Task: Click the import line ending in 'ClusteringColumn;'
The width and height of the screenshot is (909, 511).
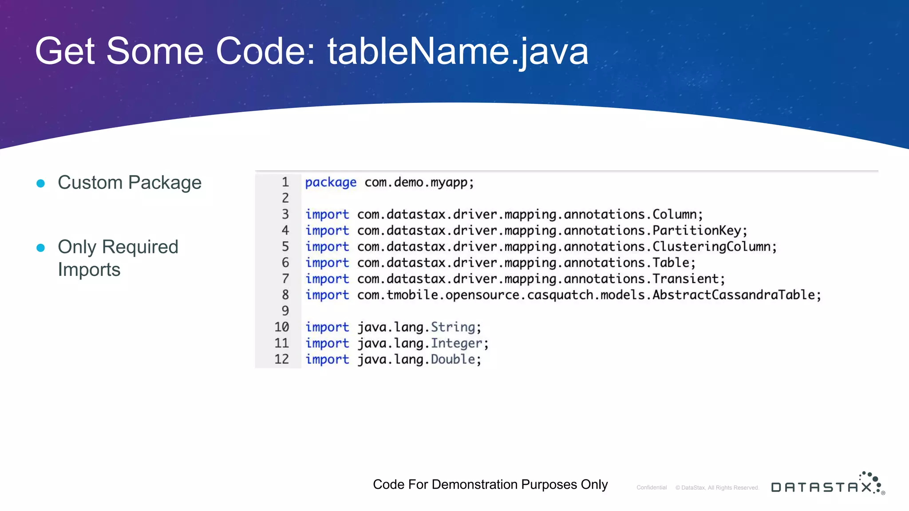Action: click(x=541, y=247)
